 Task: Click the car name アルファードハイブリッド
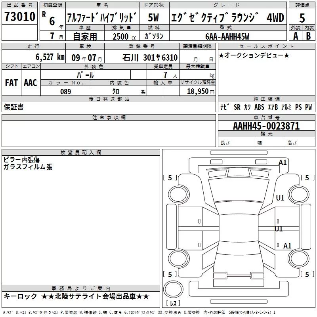(102, 17)
